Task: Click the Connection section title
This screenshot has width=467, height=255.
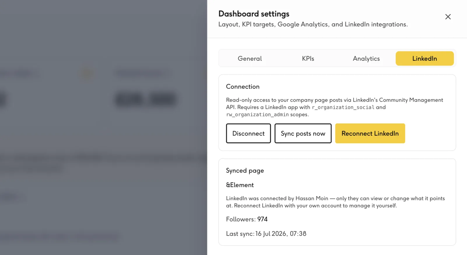Action: pyautogui.click(x=243, y=87)
